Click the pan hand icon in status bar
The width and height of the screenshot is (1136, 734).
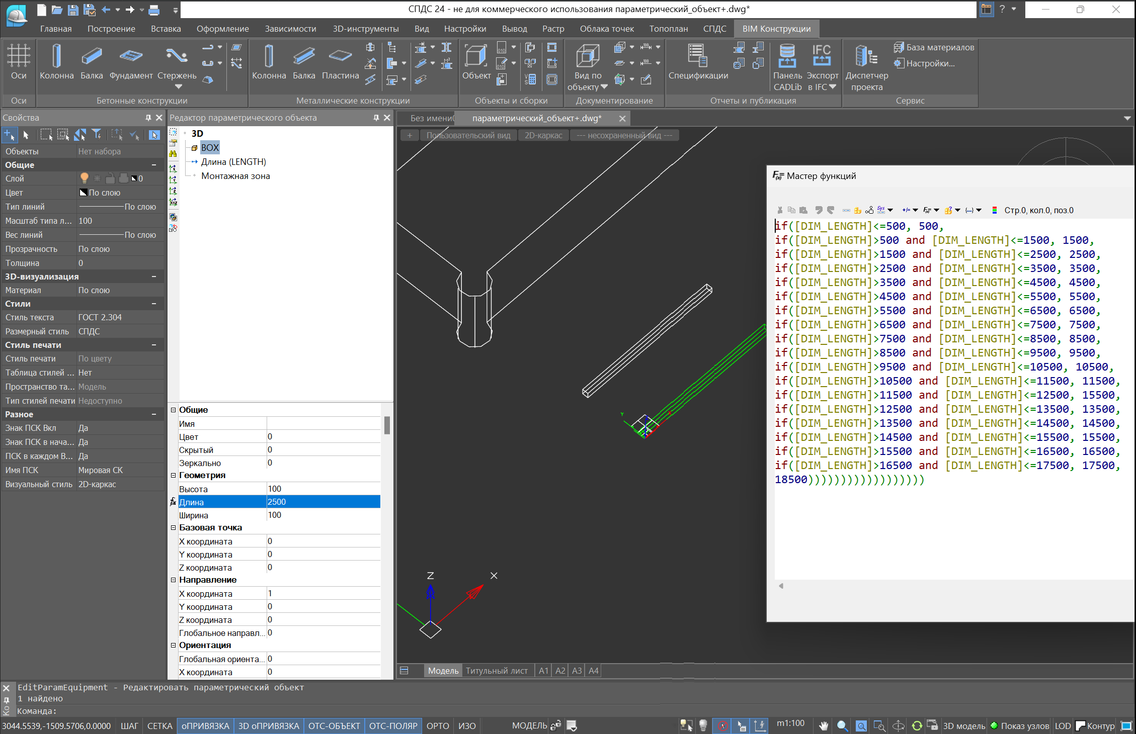click(824, 726)
